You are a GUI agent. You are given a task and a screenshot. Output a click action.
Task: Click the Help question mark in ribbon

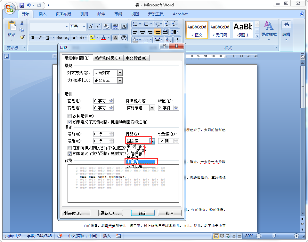tap(302, 14)
